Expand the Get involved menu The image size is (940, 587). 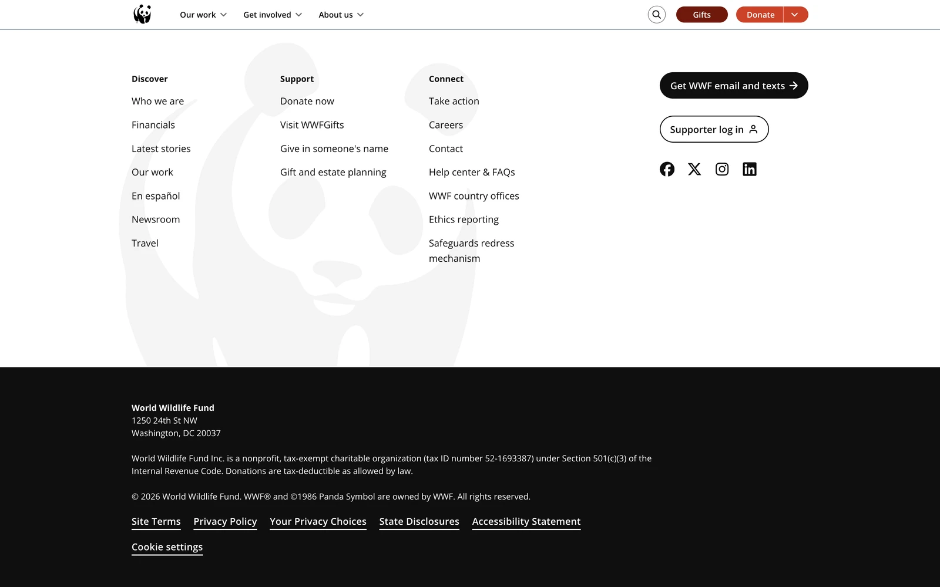(x=273, y=15)
